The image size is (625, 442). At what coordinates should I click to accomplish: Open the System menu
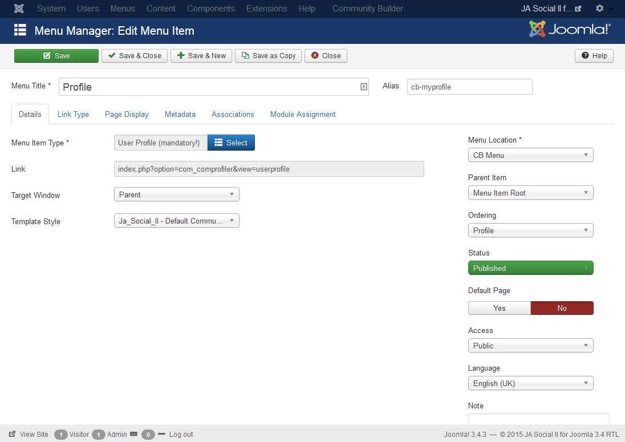pyautogui.click(x=51, y=9)
